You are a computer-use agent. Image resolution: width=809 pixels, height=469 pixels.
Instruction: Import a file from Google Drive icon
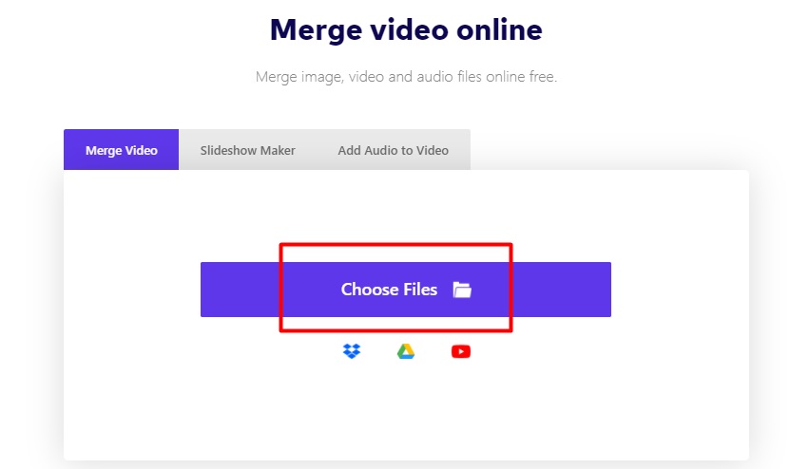pos(406,351)
